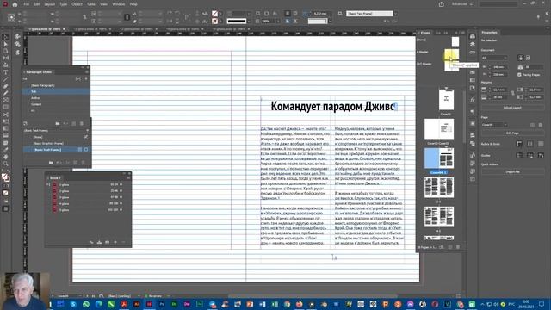551x310 pixels.
Task: Open the Window menu
Action: click(x=119, y=4)
